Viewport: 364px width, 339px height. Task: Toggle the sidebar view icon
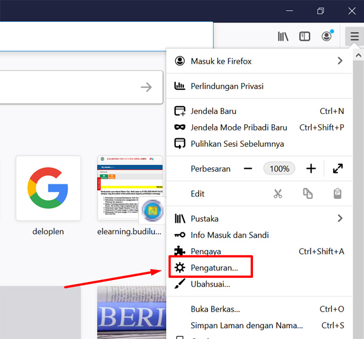click(x=305, y=36)
